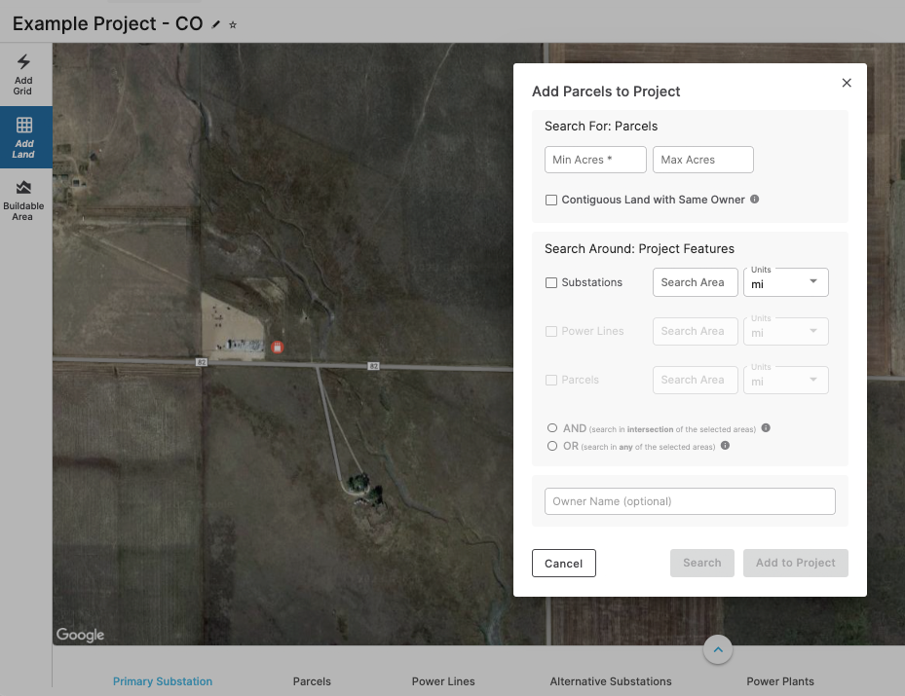Check the Substations search checkbox
The height and width of the screenshot is (696, 905).
click(x=551, y=282)
